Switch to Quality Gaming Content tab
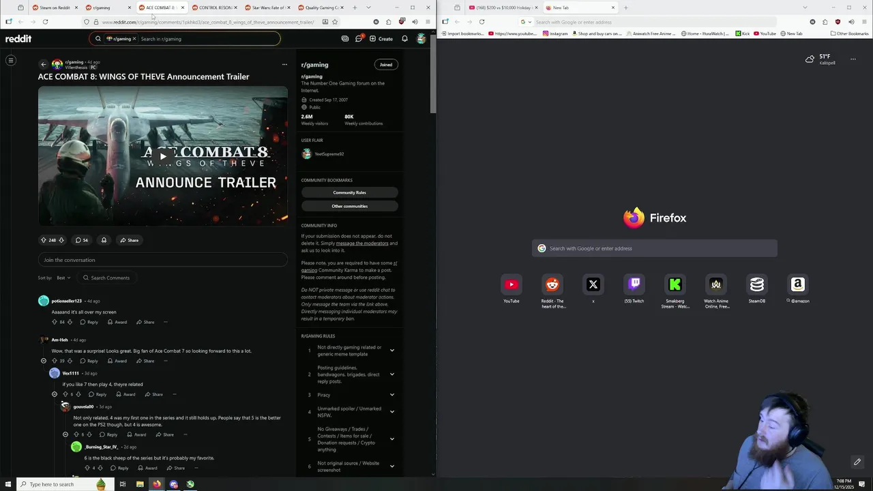This screenshot has height=491, width=873. pyautogui.click(x=320, y=8)
